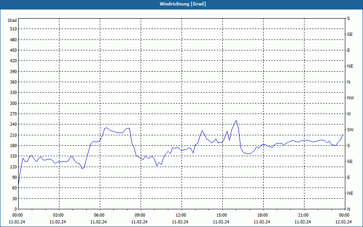This screenshot has width=363, height=227.
Task: Click the E compass label at the 90 gridline
Action: coord(348,178)
